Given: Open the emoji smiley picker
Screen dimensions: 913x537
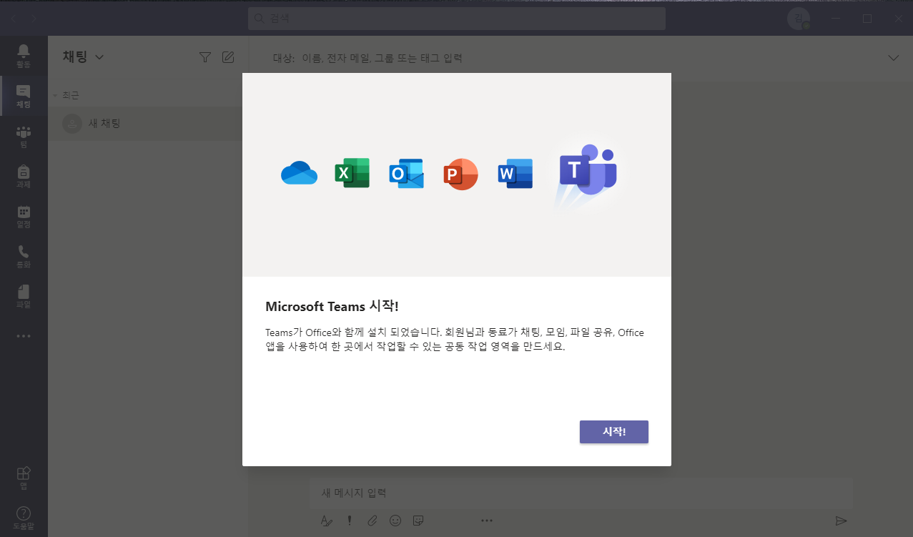Looking at the screenshot, I should [395, 521].
